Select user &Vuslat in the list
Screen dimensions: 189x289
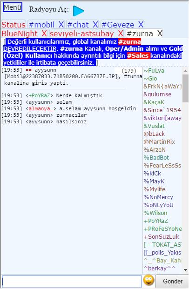154,126
